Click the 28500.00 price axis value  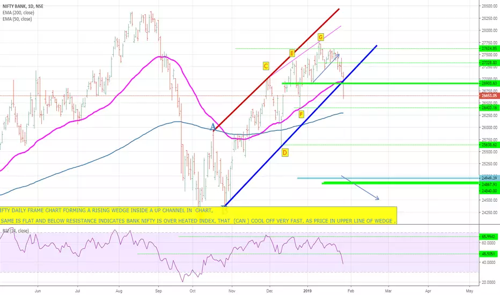489,6
